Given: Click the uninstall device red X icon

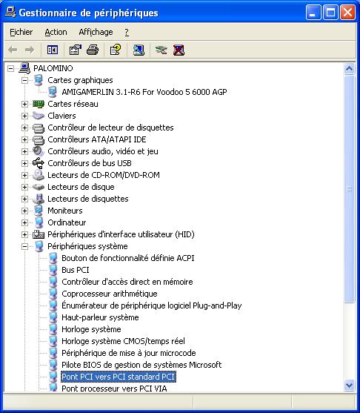Looking at the screenshot, I should 179,50.
